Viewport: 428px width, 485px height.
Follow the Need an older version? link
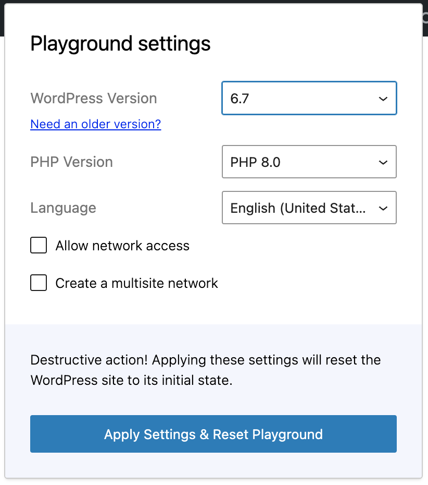point(96,124)
